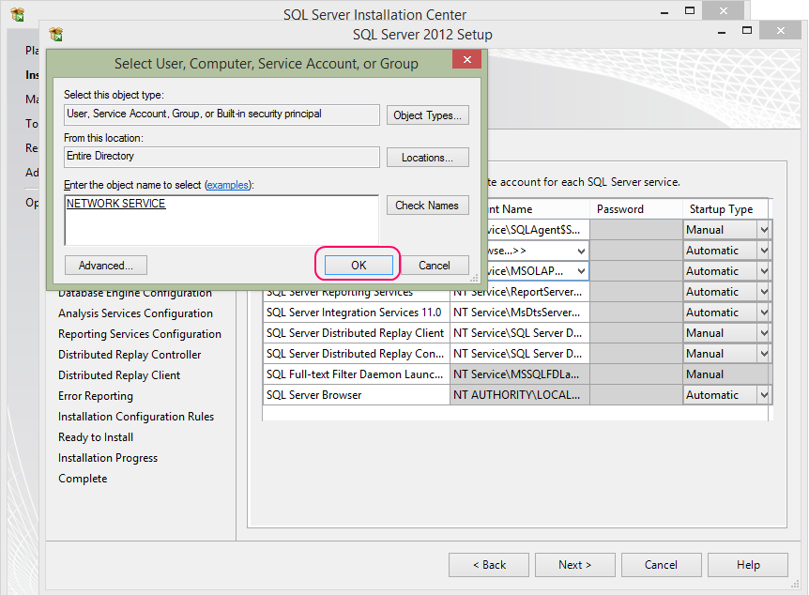Minimize the SQL Server 2012 Setup window
This screenshot has height=595, width=809.
tap(722, 33)
